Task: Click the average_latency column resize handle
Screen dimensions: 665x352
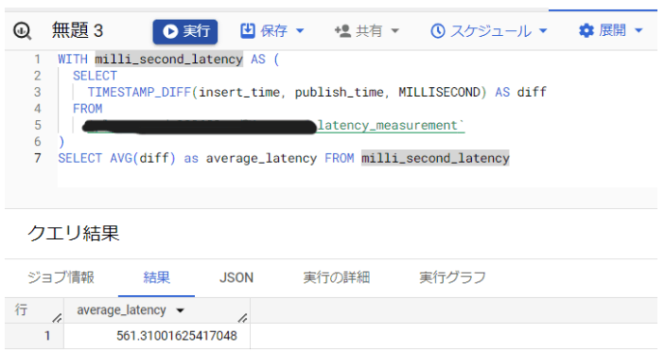Action: click(x=242, y=318)
